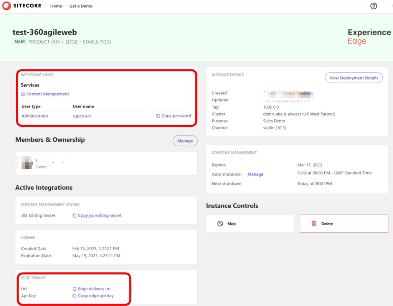Select the Copy edge api key link
The image size is (393, 306).
click(x=96, y=296)
